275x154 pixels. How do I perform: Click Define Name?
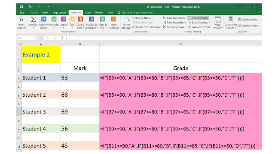pyautogui.click(x=141, y=18)
